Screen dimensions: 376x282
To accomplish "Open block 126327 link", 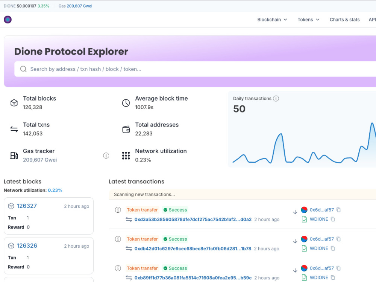I will pos(27,206).
